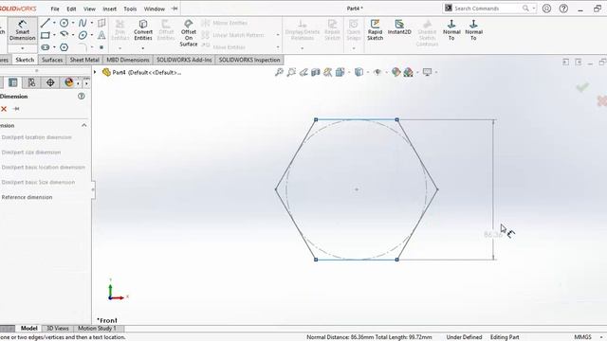Click the Zoom to Area icon

point(291,72)
